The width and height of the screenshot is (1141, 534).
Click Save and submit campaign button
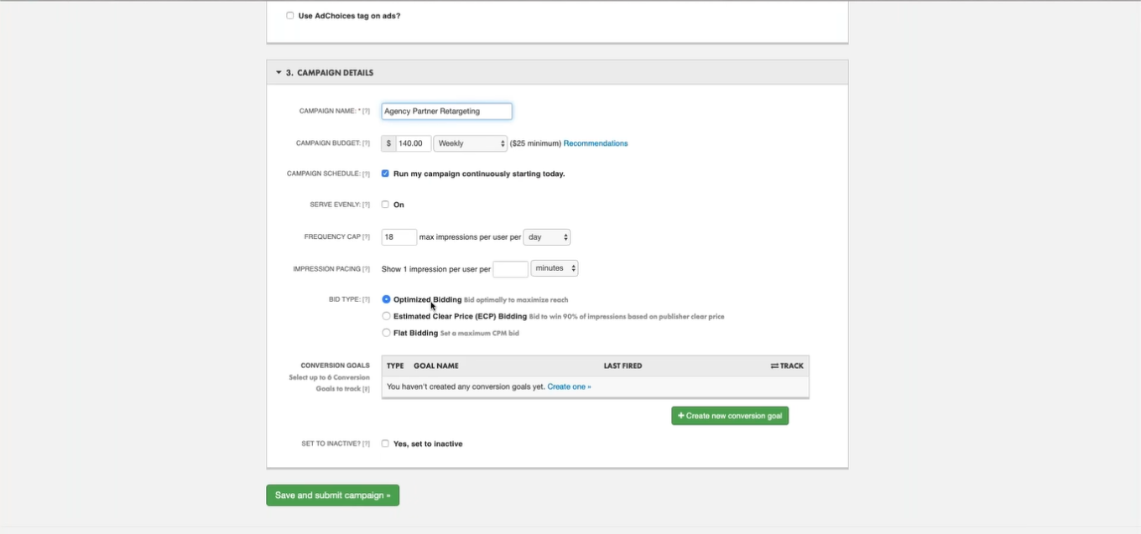tap(332, 495)
